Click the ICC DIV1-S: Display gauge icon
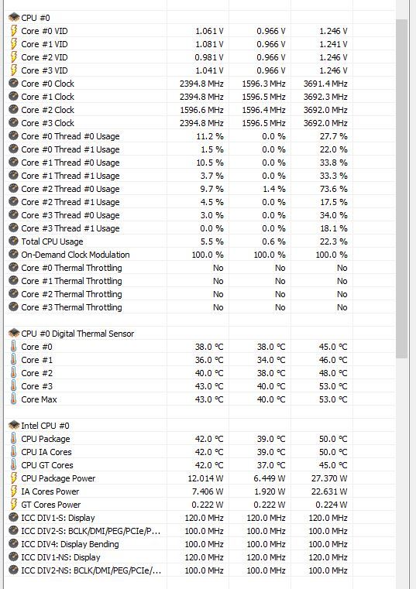The width and height of the screenshot is (416, 589). tap(13, 517)
